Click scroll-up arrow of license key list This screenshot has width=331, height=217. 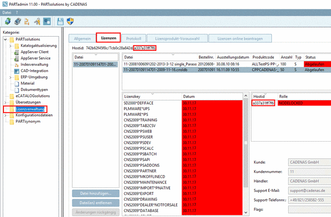tap(246, 96)
